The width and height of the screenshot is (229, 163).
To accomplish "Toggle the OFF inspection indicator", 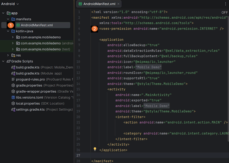I will click(224, 12).
